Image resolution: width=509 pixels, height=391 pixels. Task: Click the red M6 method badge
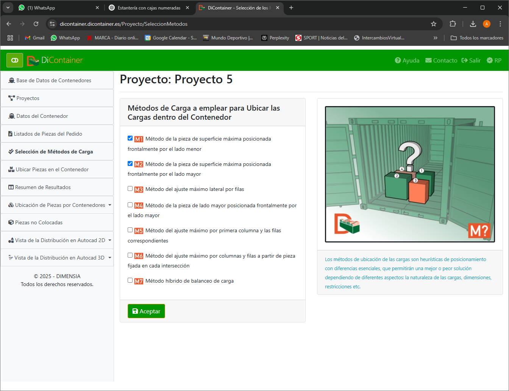tap(139, 256)
